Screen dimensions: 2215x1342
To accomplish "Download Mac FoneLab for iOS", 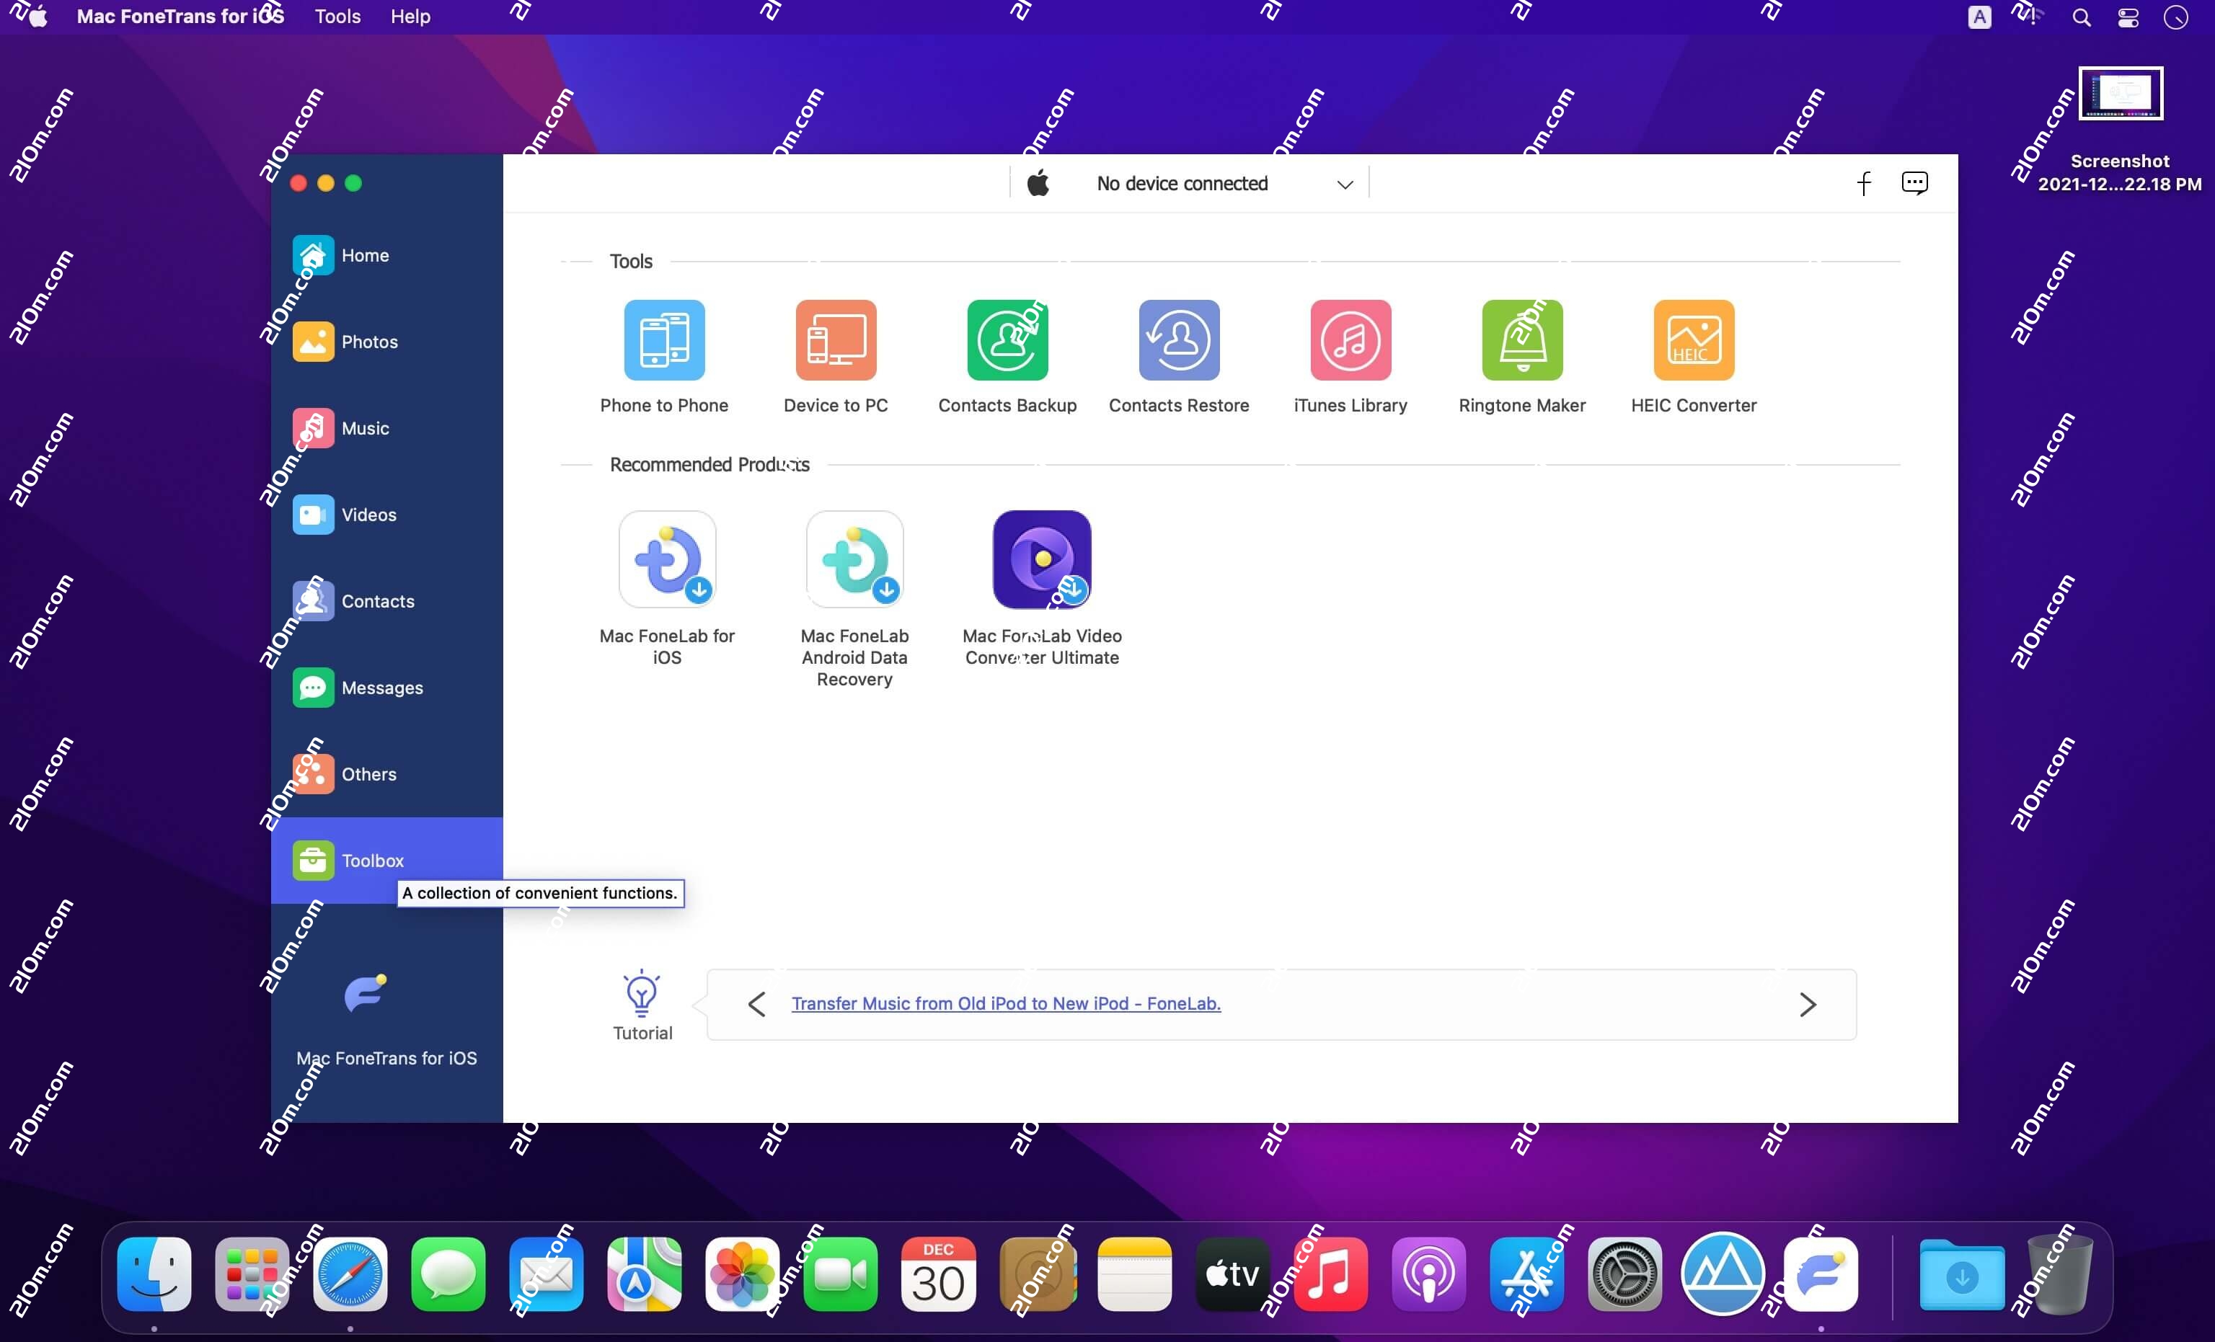I will 666,558.
